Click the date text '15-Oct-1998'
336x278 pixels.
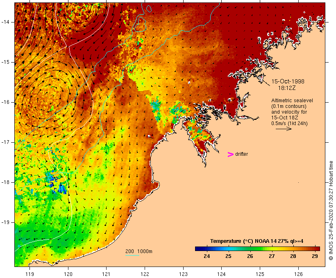tap(288, 81)
